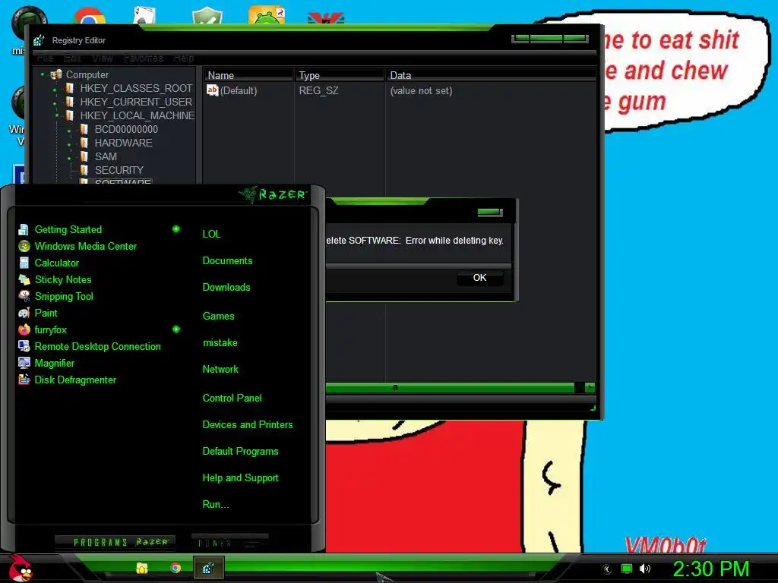Expand the SAM key
This screenshot has height=583, width=778.
(x=69, y=158)
